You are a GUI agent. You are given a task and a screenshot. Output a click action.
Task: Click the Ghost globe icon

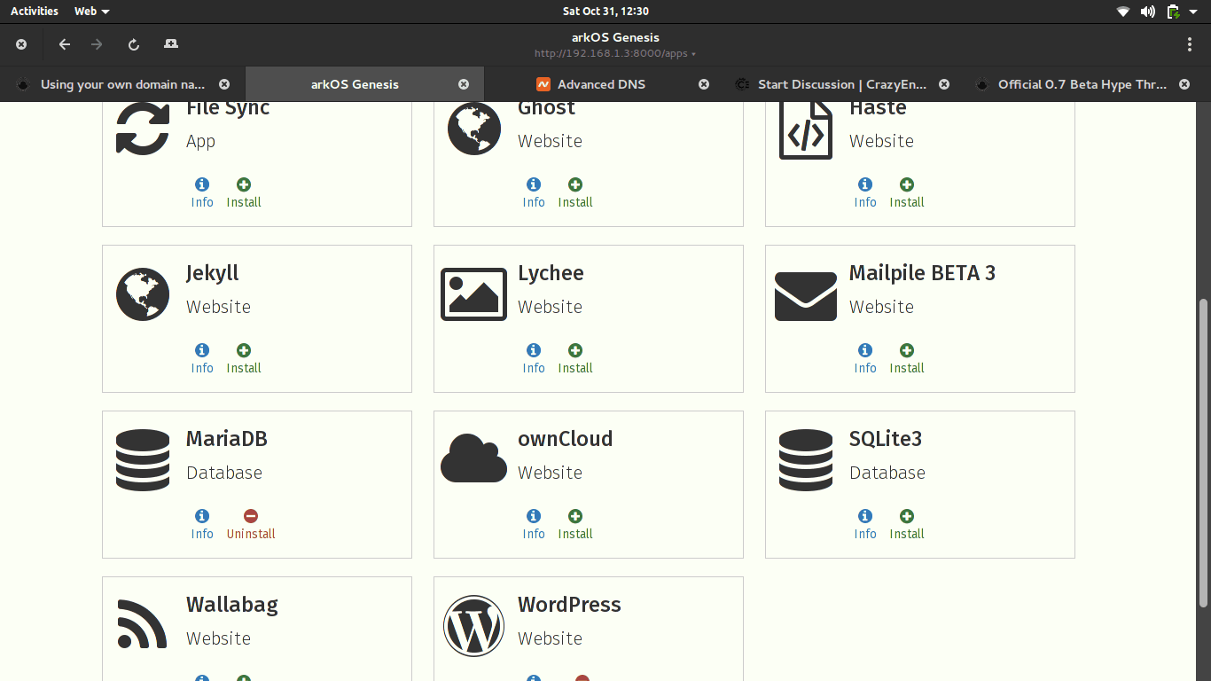click(x=474, y=129)
